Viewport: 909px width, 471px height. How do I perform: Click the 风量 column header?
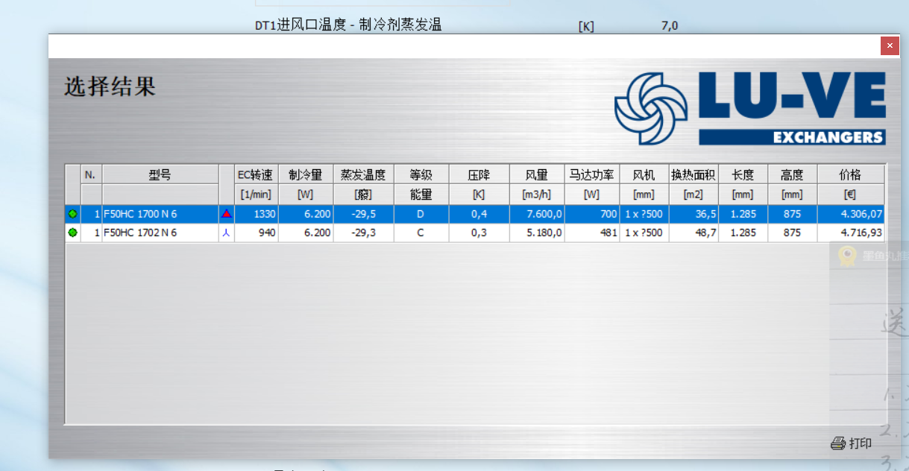pyautogui.click(x=537, y=175)
